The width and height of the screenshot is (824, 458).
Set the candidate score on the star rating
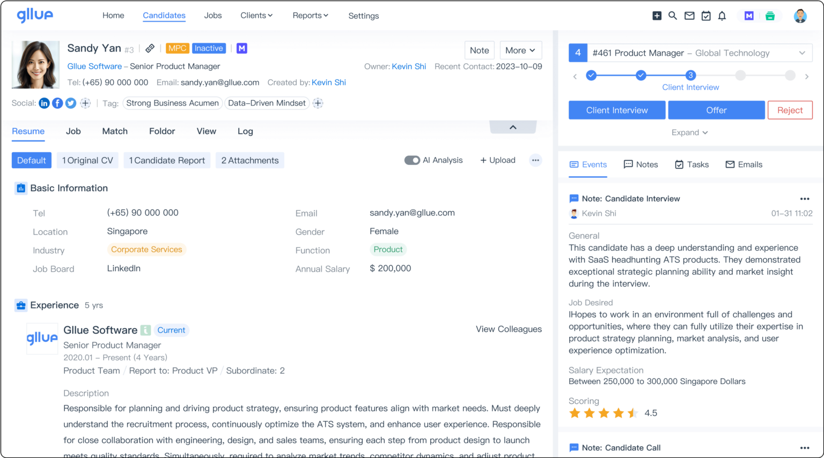[x=603, y=413]
